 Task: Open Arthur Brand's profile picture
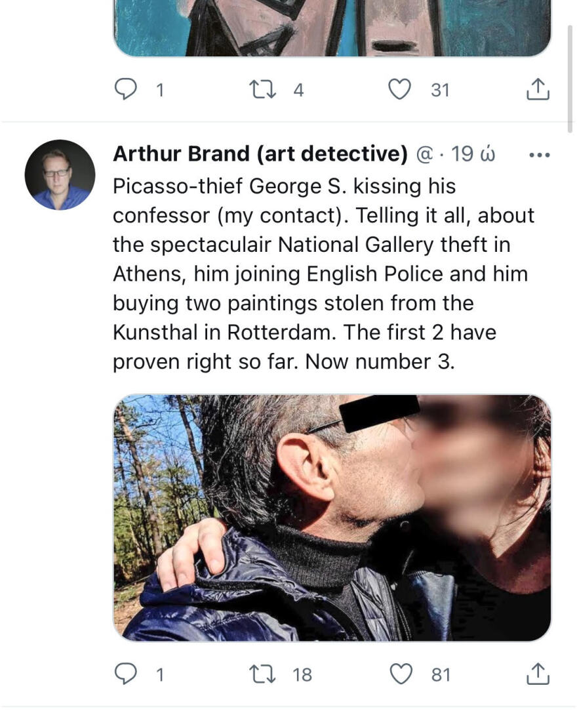60,174
